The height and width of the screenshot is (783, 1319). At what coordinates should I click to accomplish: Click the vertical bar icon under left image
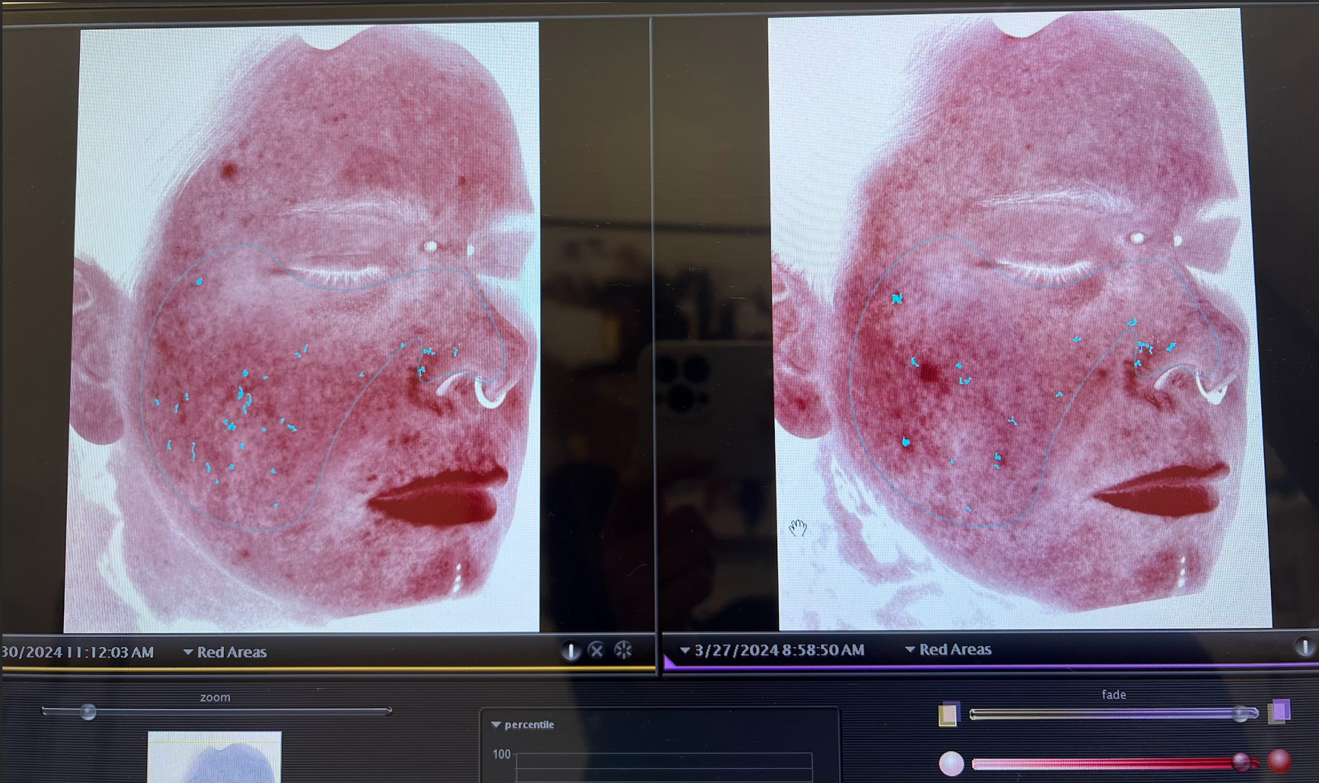coord(570,650)
